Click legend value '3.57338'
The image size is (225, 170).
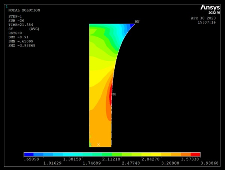(190, 159)
